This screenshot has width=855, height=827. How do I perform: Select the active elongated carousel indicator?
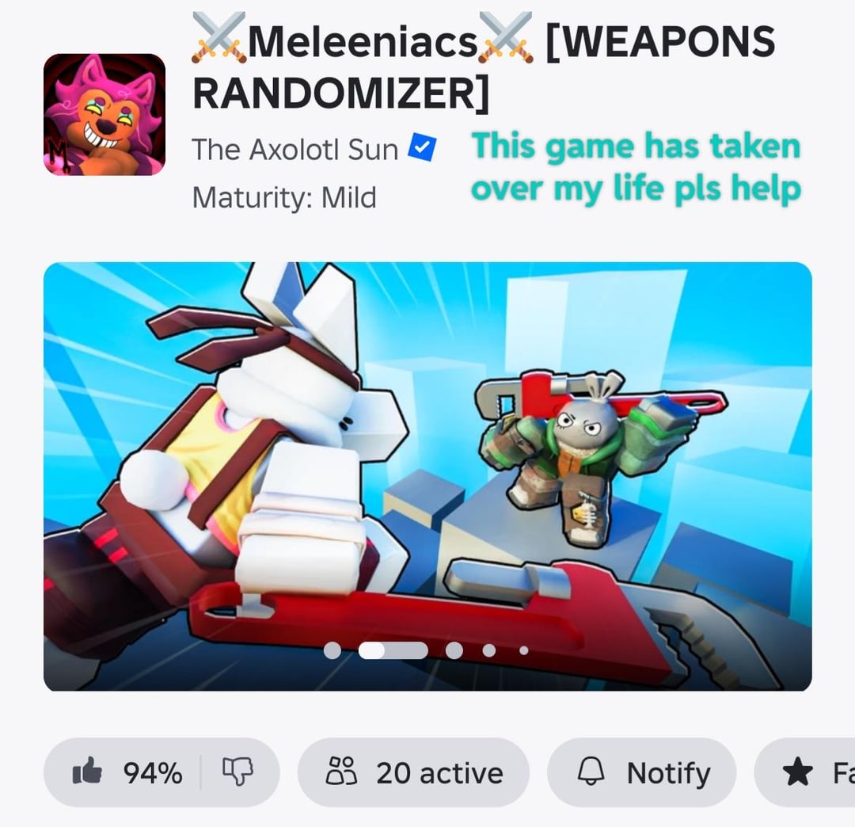coord(393,650)
